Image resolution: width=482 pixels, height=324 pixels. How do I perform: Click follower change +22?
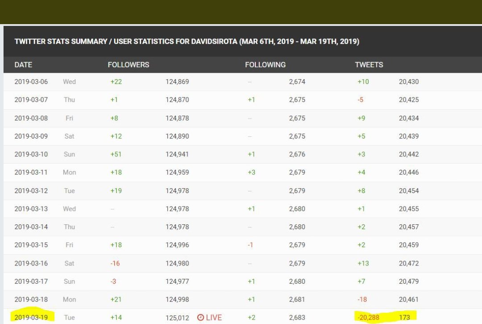116,81
